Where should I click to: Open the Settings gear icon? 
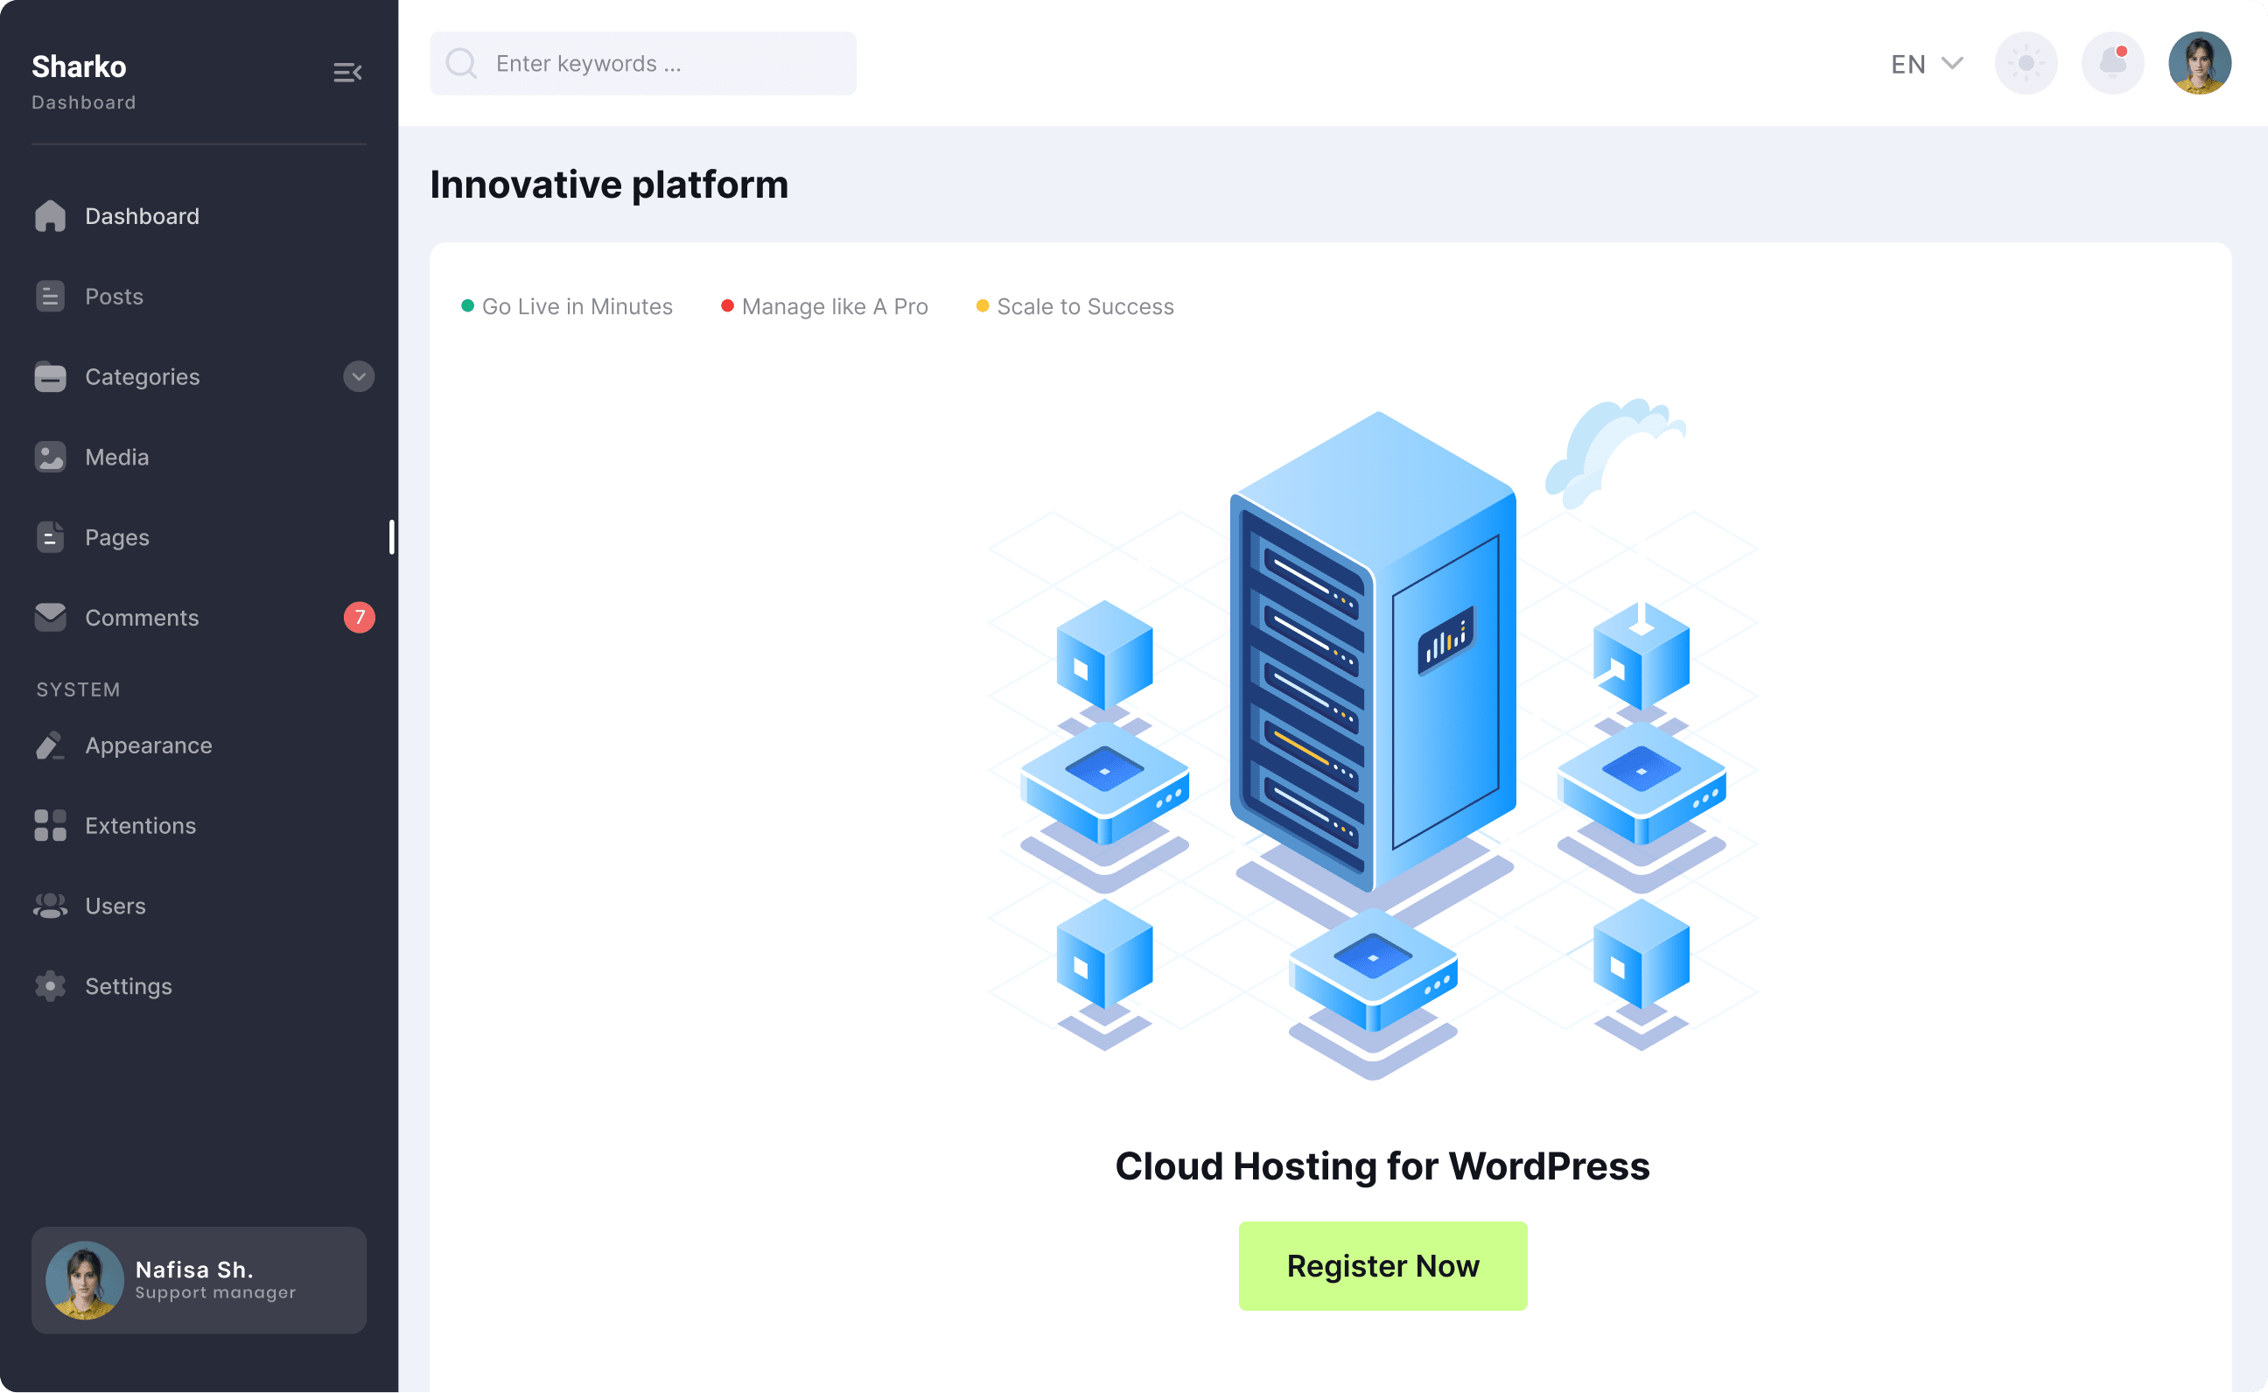tap(50, 986)
